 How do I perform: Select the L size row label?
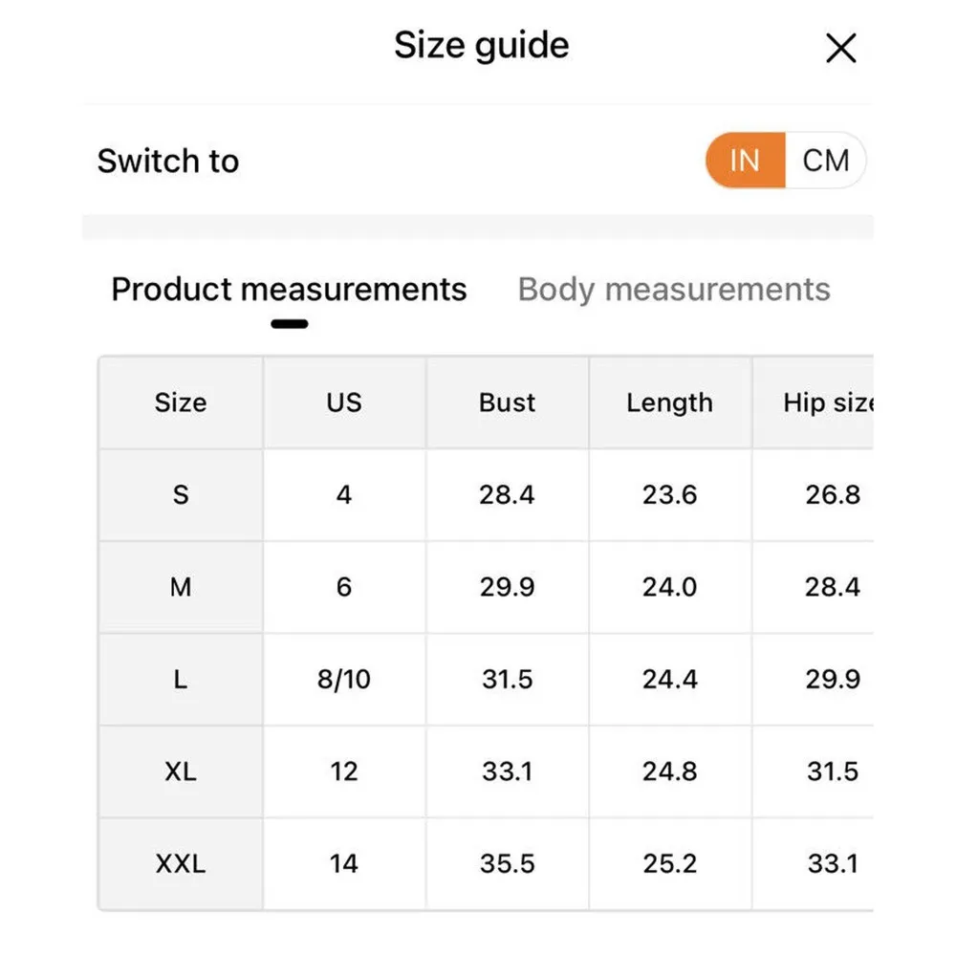click(181, 680)
